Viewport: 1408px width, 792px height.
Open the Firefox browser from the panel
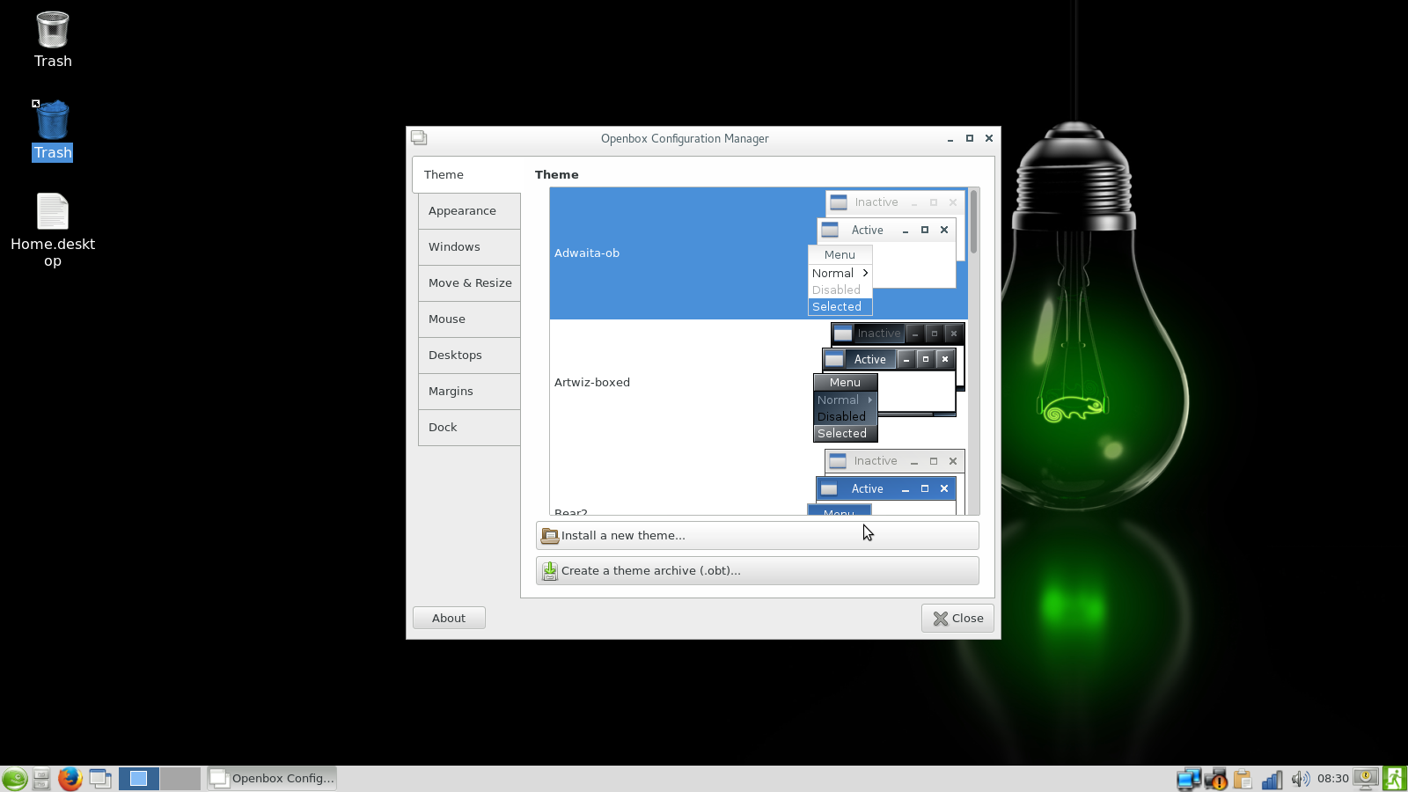[70, 779]
